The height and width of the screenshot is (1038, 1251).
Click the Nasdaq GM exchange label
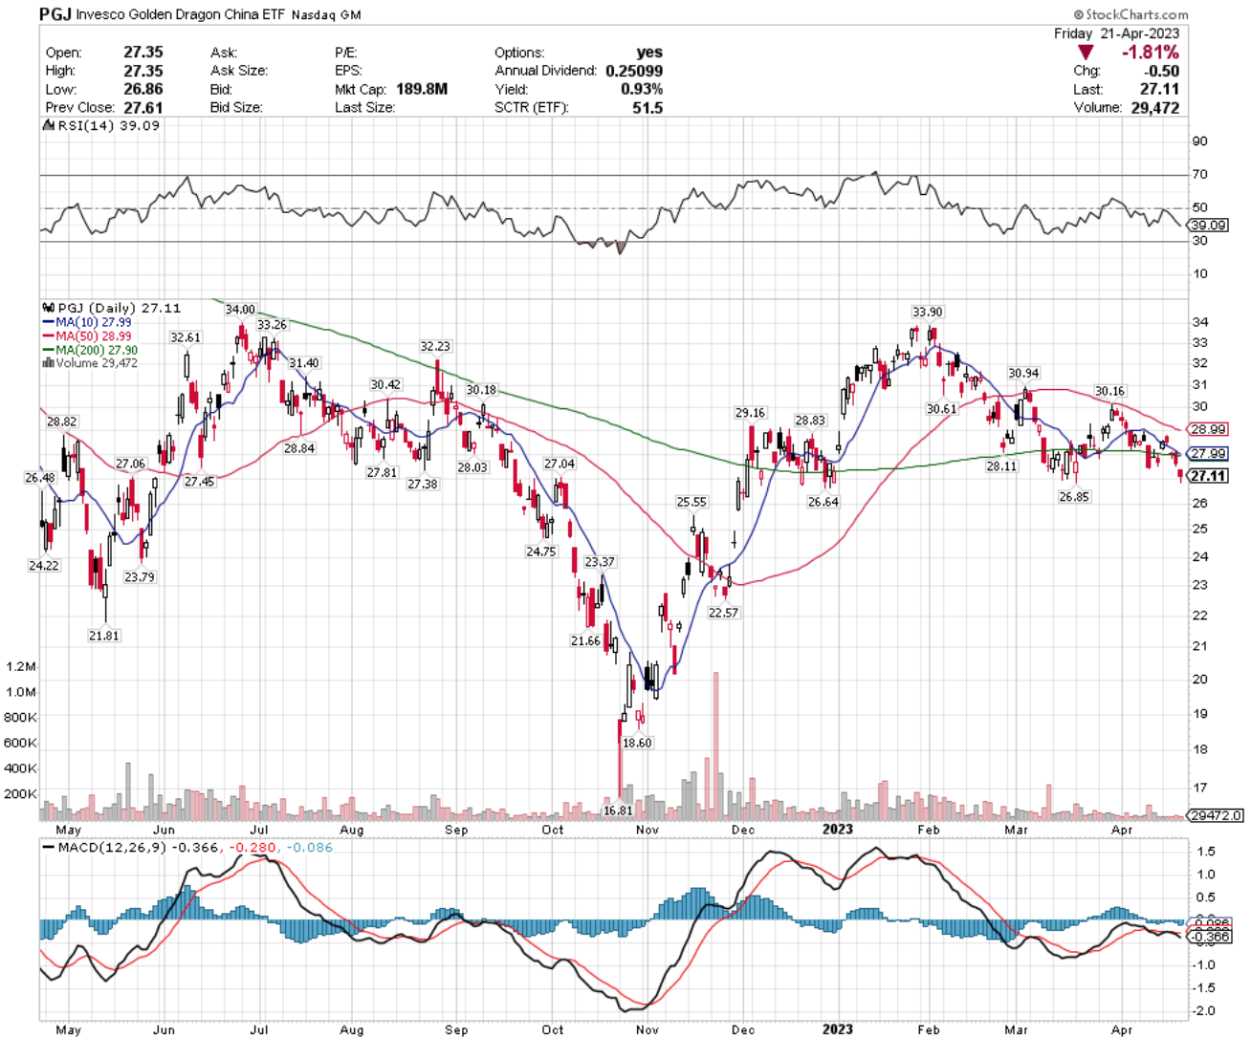pos(326,15)
